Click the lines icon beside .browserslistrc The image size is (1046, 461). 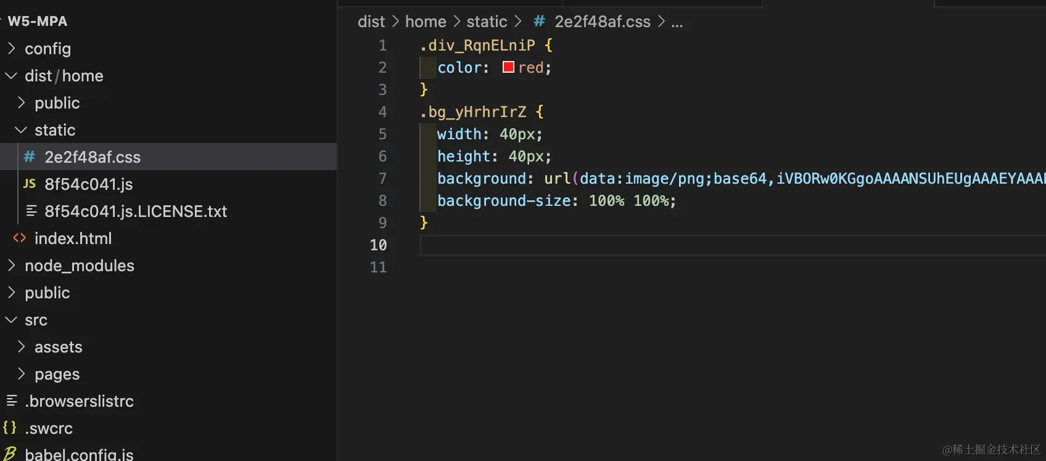pos(11,401)
